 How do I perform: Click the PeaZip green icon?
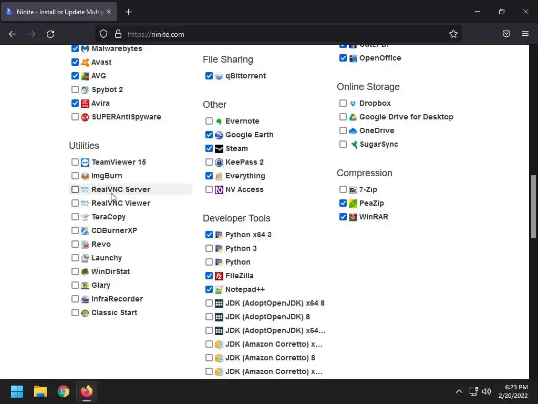point(353,204)
